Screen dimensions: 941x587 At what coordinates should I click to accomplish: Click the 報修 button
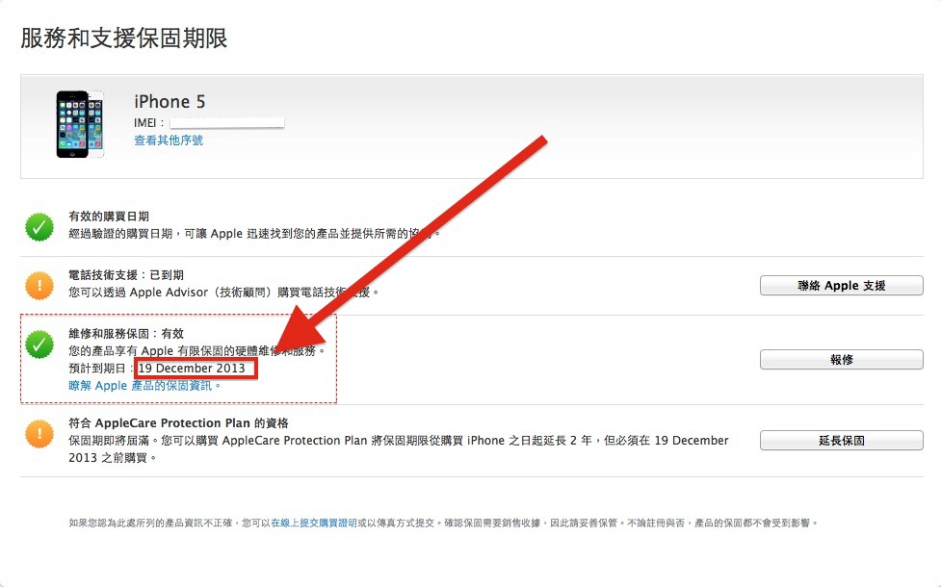tap(842, 360)
